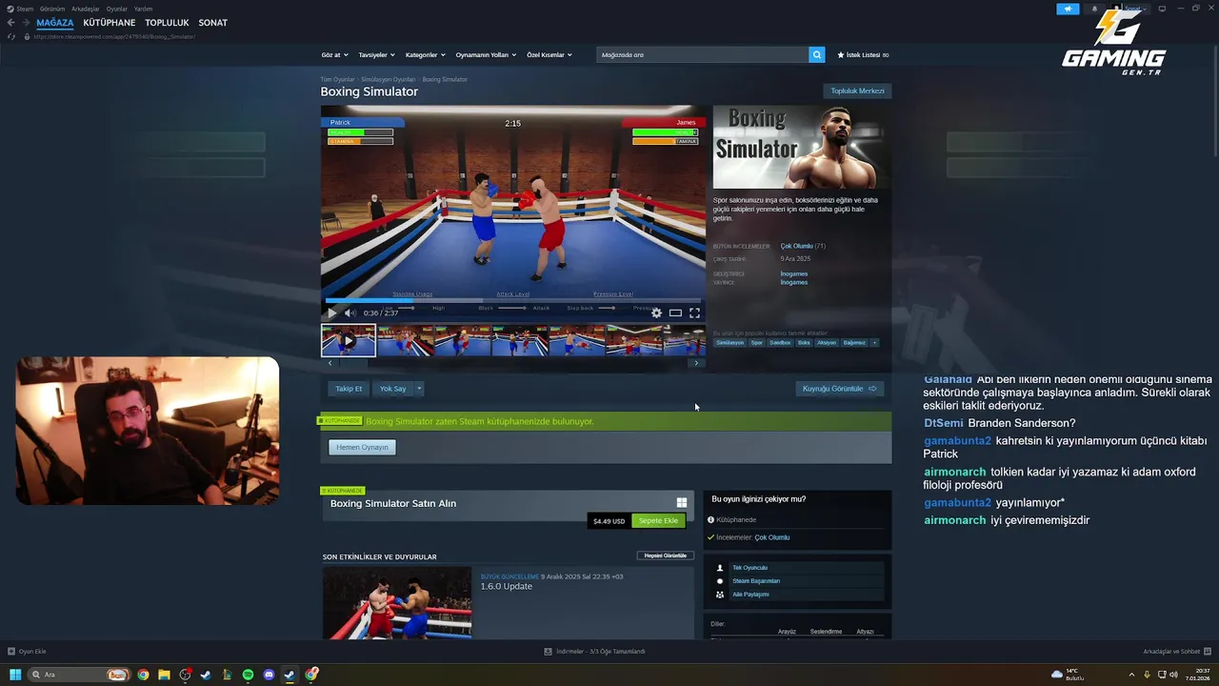Go forward with the Steam forward arrow

[x=25, y=23]
